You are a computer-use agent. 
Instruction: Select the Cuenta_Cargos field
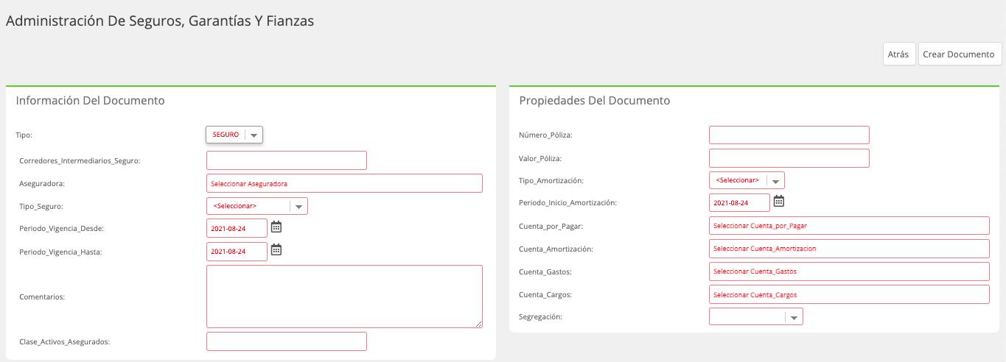849,294
